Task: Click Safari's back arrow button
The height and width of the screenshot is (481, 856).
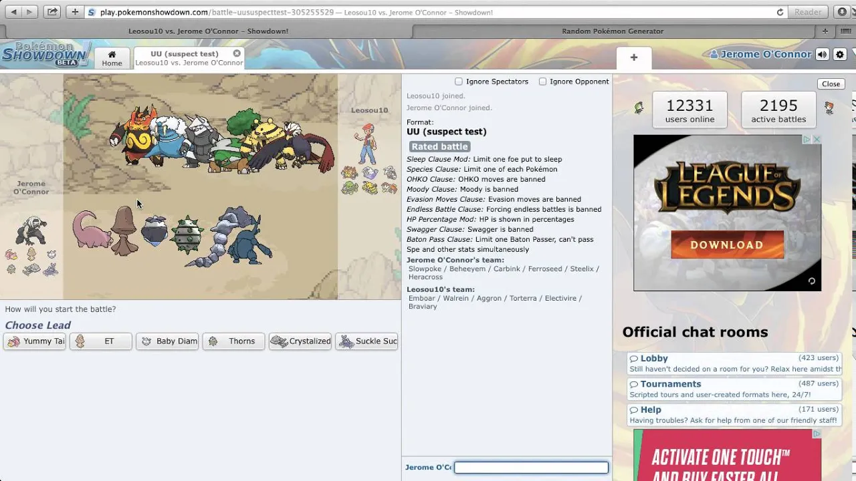Action: tap(13, 12)
